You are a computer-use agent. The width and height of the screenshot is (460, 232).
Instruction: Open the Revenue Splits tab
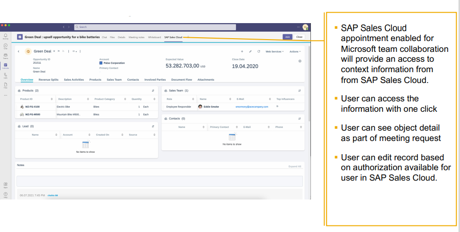pos(49,80)
